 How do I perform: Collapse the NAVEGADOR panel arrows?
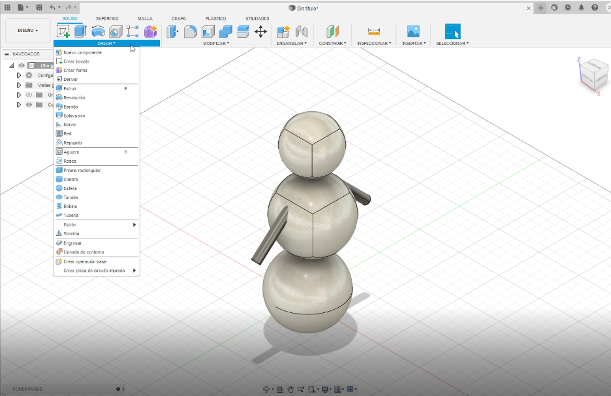click(7, 54)
